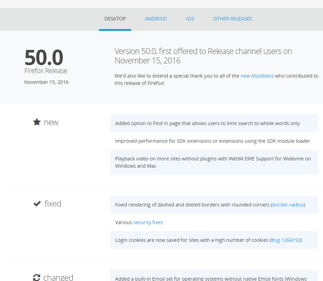This screenshot has width=323, height=281.
Task: Click the star icon beside "new"
Action: (x=37, y=122)
